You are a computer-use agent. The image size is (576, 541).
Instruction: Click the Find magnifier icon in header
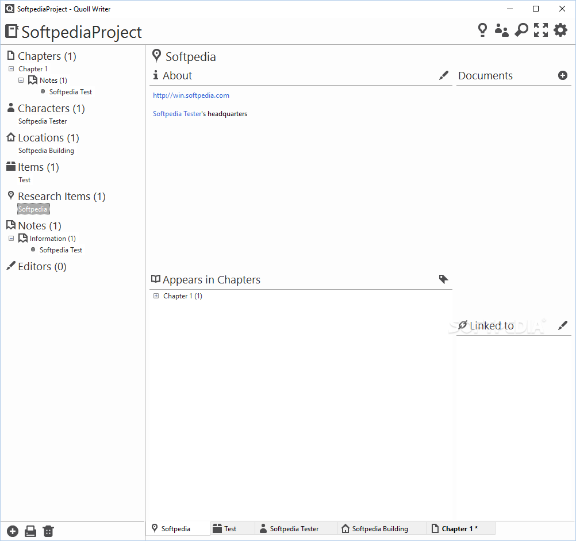(521, 30)
